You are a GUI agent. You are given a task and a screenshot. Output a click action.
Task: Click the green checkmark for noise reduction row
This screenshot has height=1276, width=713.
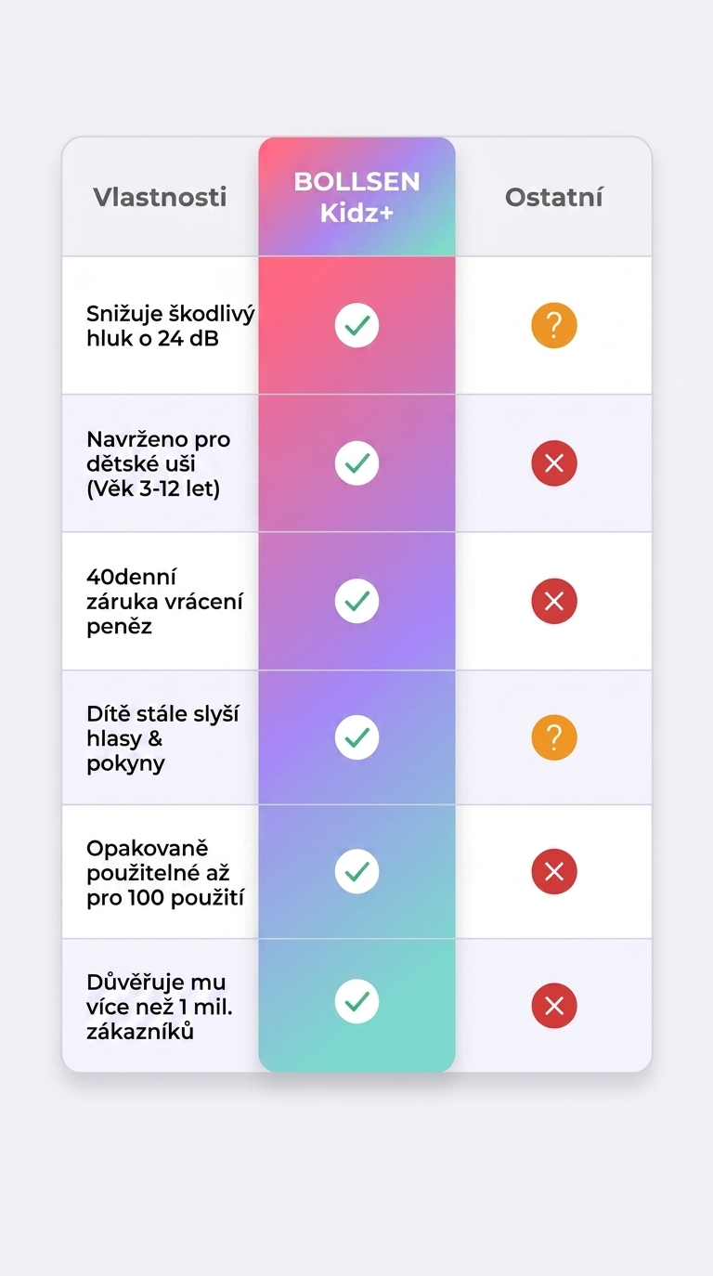tap(356, 325)
